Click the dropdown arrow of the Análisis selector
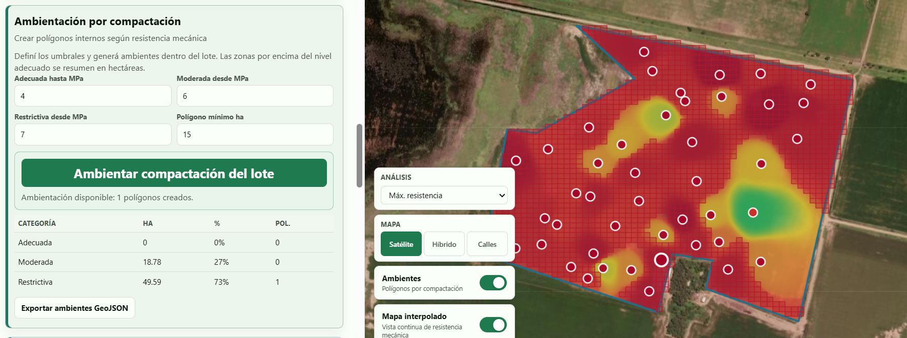Screen dimensions: 907x338 coord(502,196)
